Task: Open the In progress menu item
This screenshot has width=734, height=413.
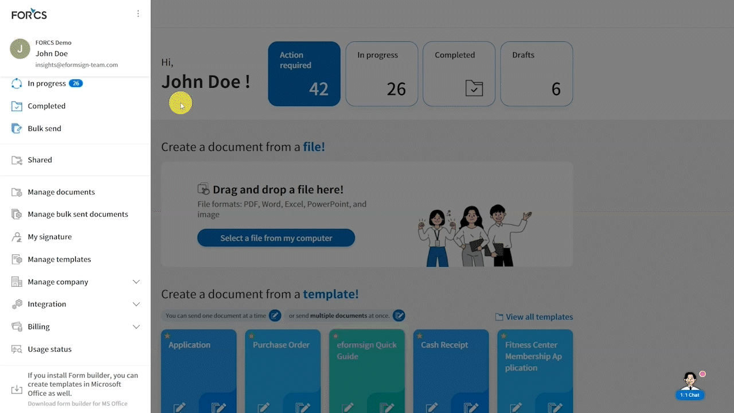Action: (x=75, y=83)
